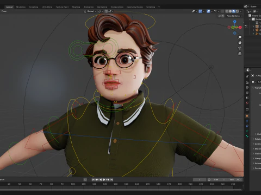The image size is (261, 195).
Task: Click the green Y axis on the gizmo
Action: click(233, 28)
